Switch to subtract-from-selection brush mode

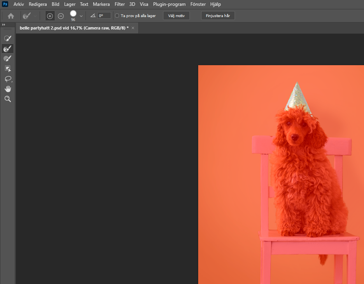pyautogui.click(x=61, y=16)
